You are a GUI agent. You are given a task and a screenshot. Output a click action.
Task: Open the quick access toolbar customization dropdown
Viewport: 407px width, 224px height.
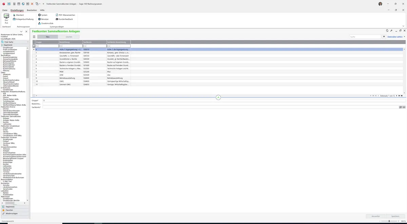pyautogui.click(x=43, y=4)
